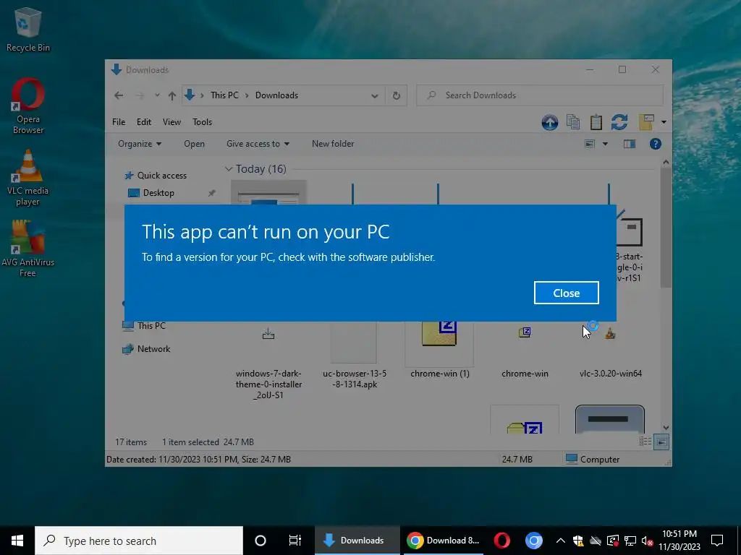Collapse the Today (16) group
741x555 pixels.
(x=229, y=169)
